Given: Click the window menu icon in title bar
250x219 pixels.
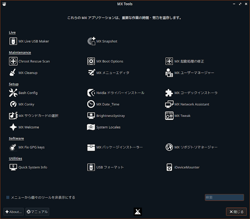Looking at the screenshot, I should point(4,4).
